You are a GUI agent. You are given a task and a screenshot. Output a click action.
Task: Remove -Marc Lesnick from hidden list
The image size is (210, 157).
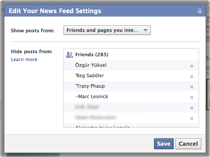[x=192, y=97]
